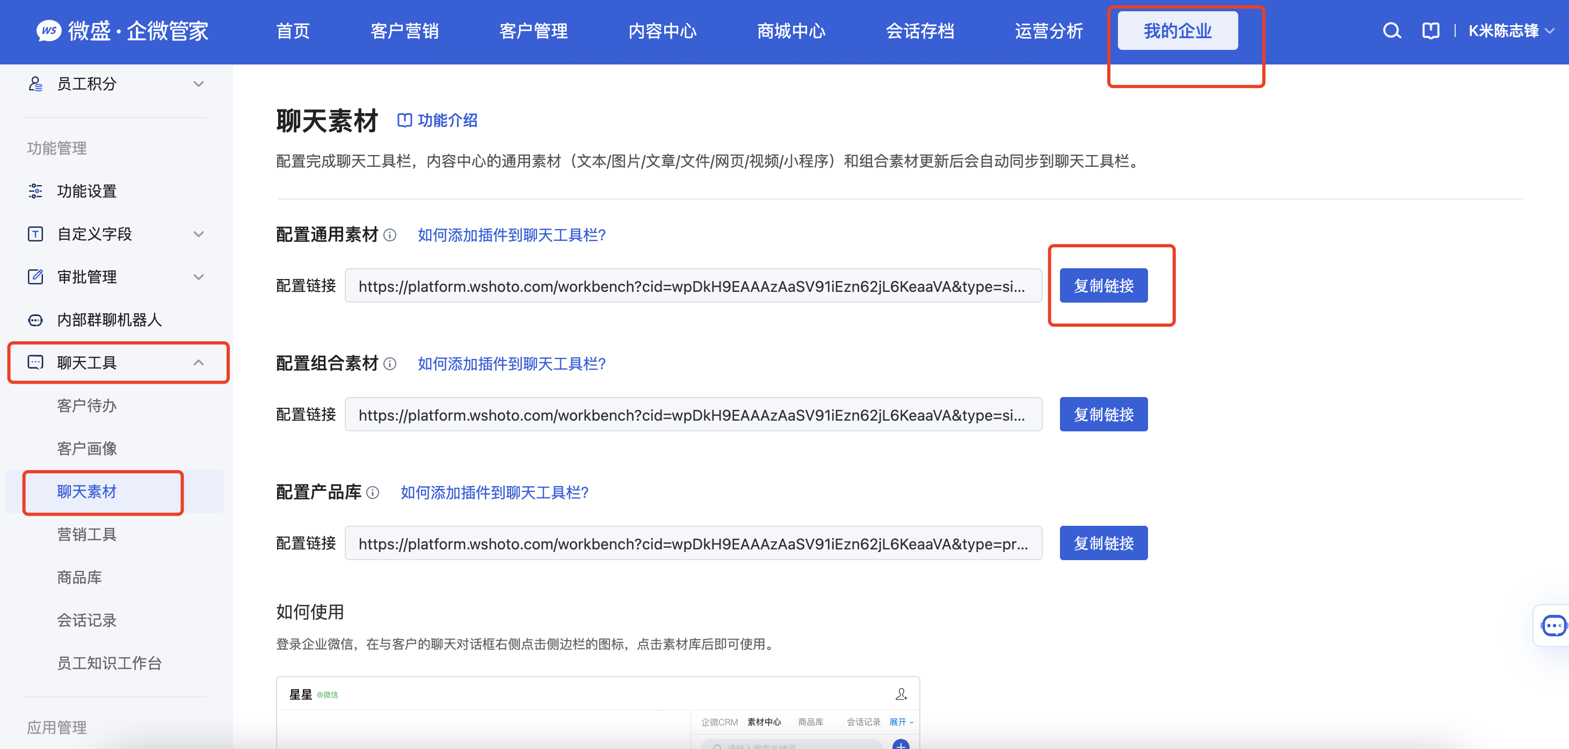Expand the 自定义字段 sidebar chevron
The height and width of the screenshot is (749, 1569).
click(x=199, y=234)
